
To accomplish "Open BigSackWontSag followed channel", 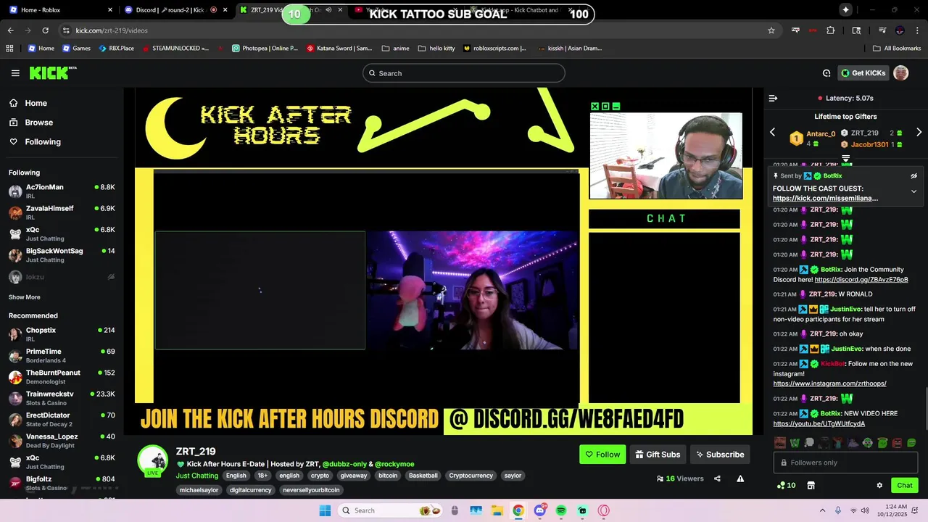I will 62,255.
